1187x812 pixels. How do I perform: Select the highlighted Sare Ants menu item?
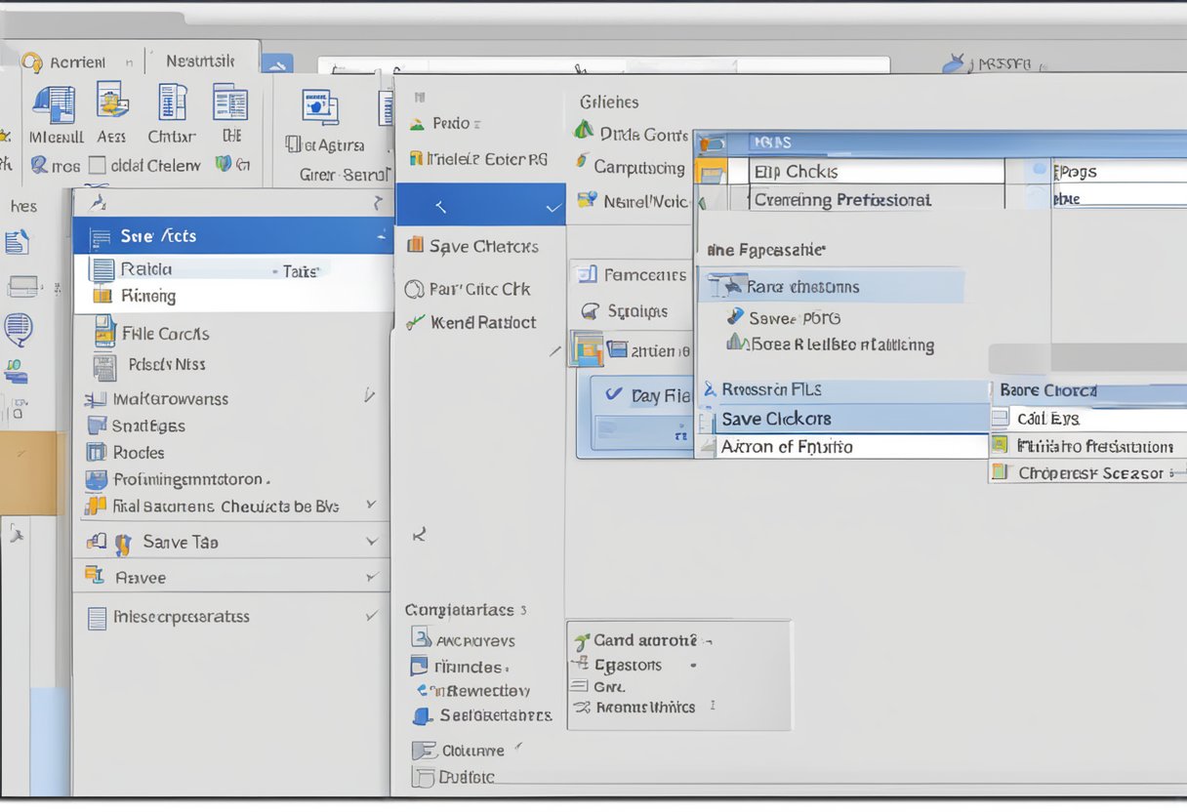click(x=232, y=236)
